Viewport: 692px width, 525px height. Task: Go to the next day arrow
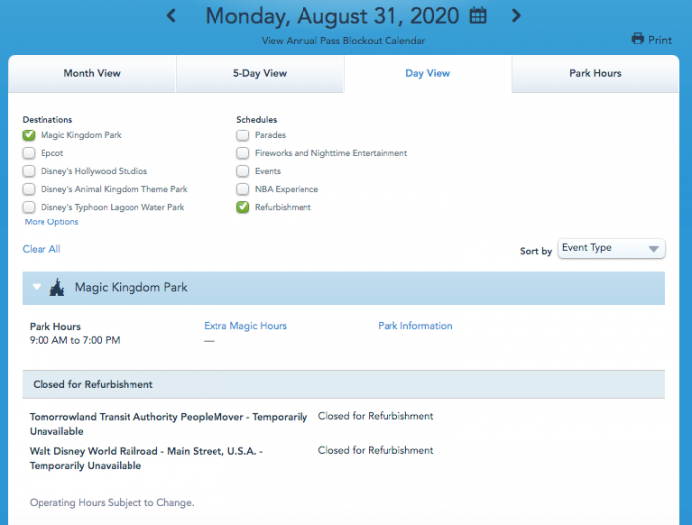[516, 16]
